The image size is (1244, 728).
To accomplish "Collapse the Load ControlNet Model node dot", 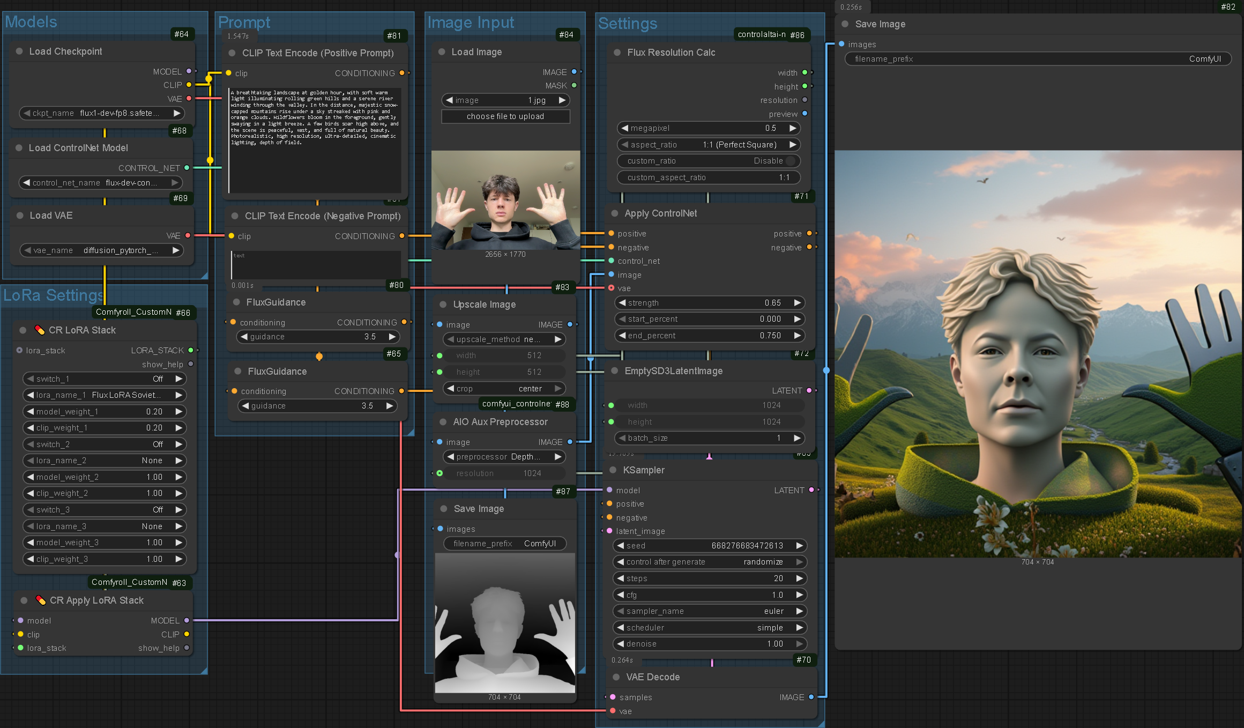I will pos(19,148).
